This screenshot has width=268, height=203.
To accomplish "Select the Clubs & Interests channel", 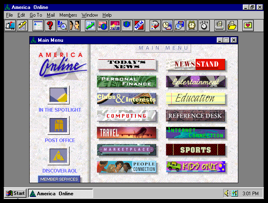I will pyautogui.click(x=126, y=98).
